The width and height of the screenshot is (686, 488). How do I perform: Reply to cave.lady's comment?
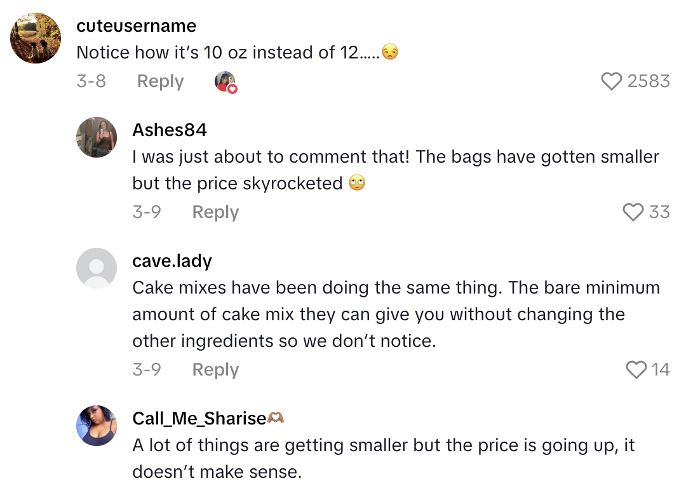pyautogui.click(x=215, y=369)
